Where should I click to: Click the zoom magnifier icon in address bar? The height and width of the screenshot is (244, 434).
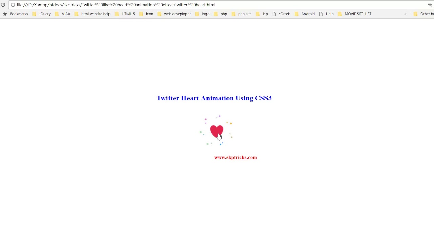coord(430,5)
